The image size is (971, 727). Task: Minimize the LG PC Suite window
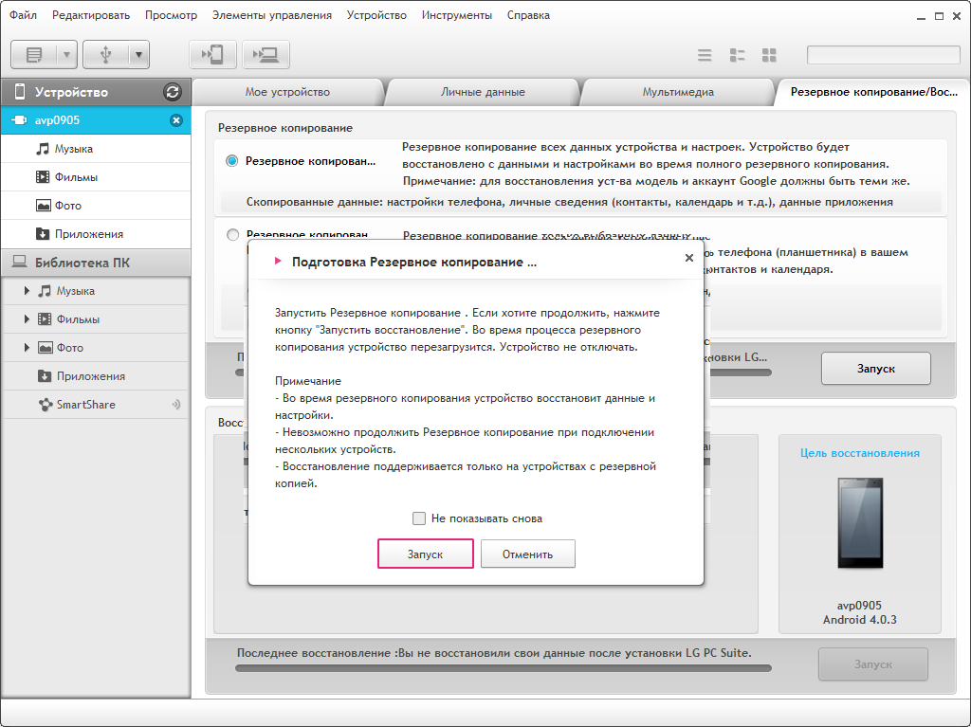point(922,17)
